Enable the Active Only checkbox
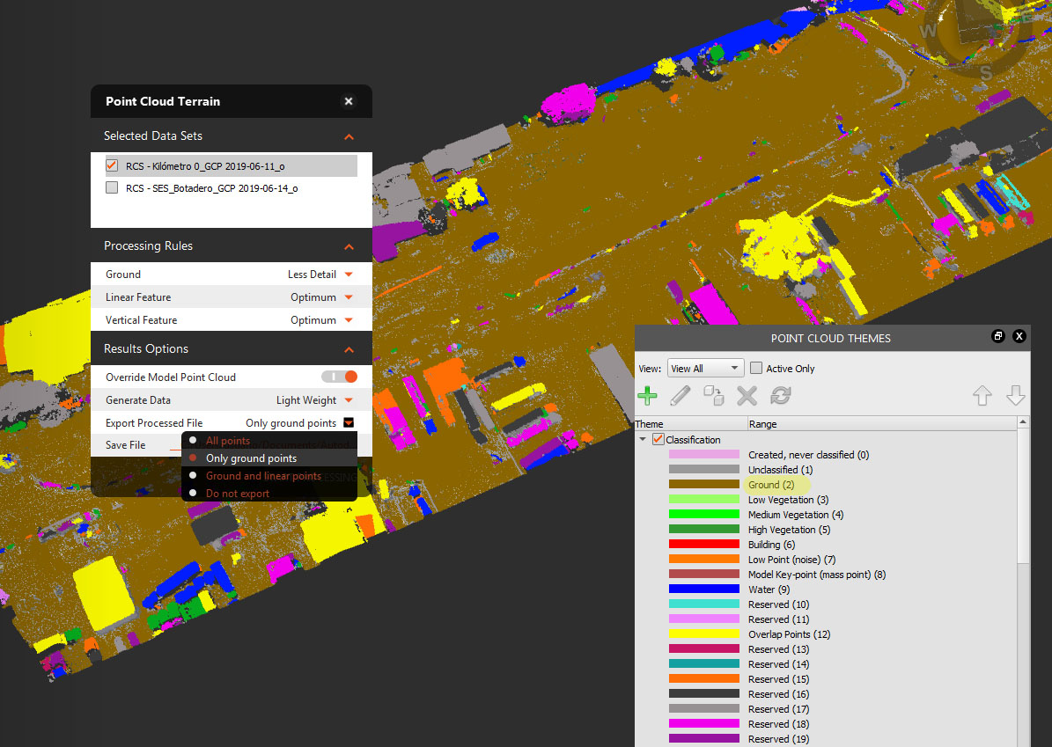The height and width of the screenshot is (747, 1052). point(756,368)
